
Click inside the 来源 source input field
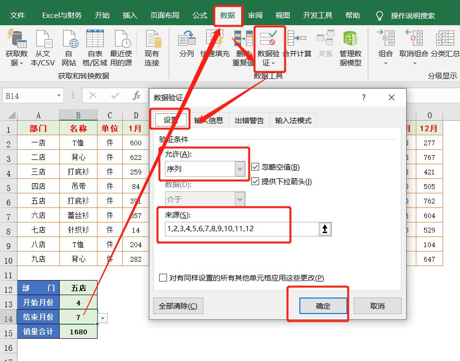click(233, 229)
